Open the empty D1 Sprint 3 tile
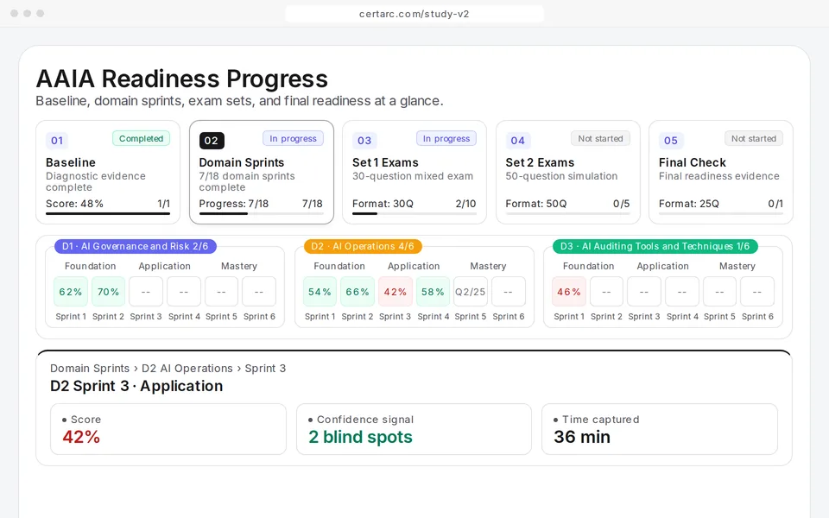This screenshot has height=518, width=829. (146, 292)
